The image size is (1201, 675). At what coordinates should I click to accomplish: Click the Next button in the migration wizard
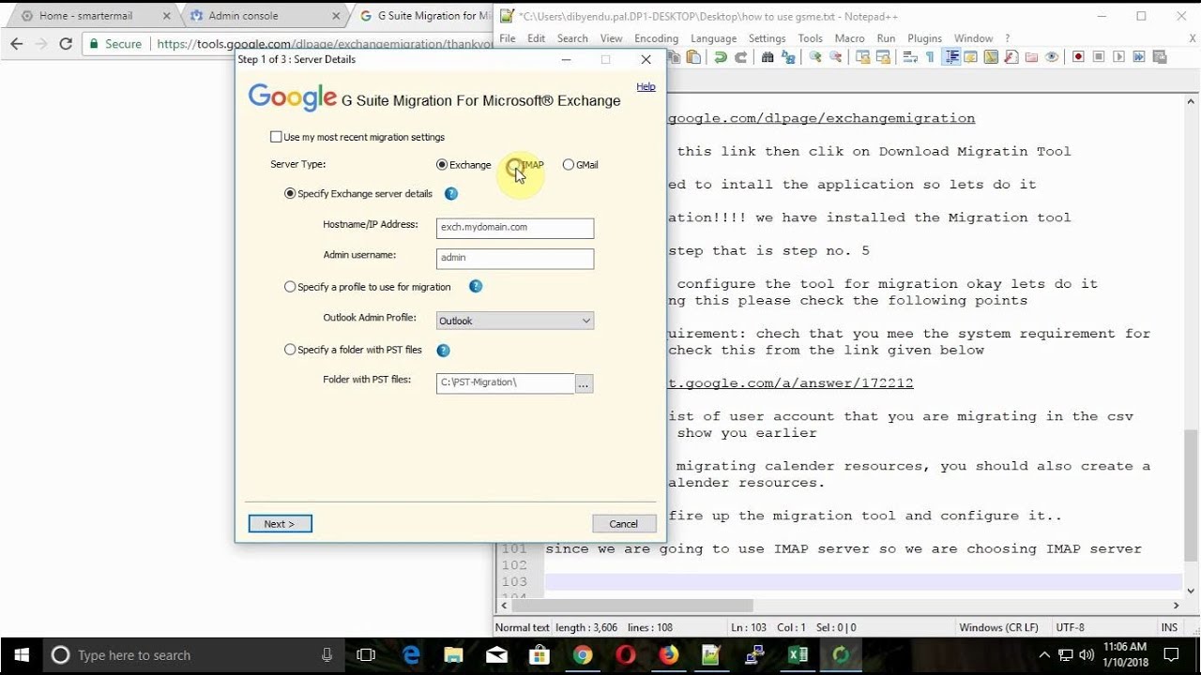pyautogui.click(x=280, y=524)
